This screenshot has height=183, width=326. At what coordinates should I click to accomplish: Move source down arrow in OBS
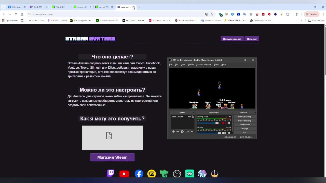(x=192, y=132)
